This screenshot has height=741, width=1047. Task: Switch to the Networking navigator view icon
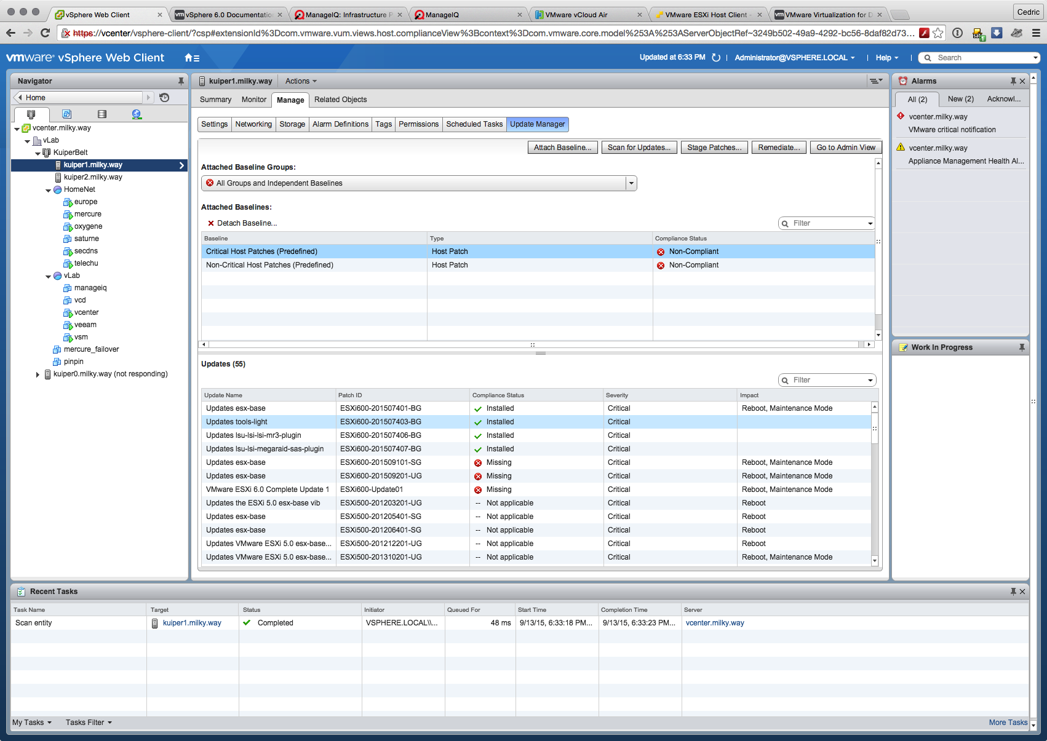click(137, 114)
